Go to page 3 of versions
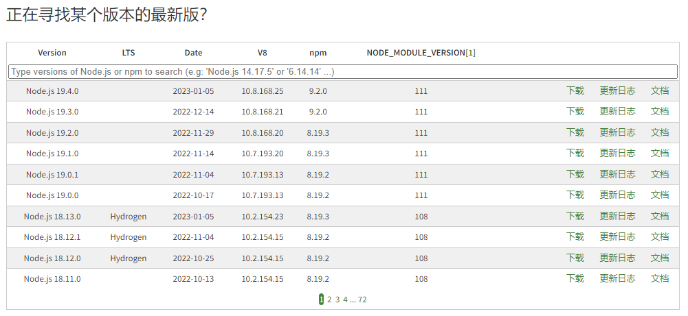 click(x=337, y=300)
